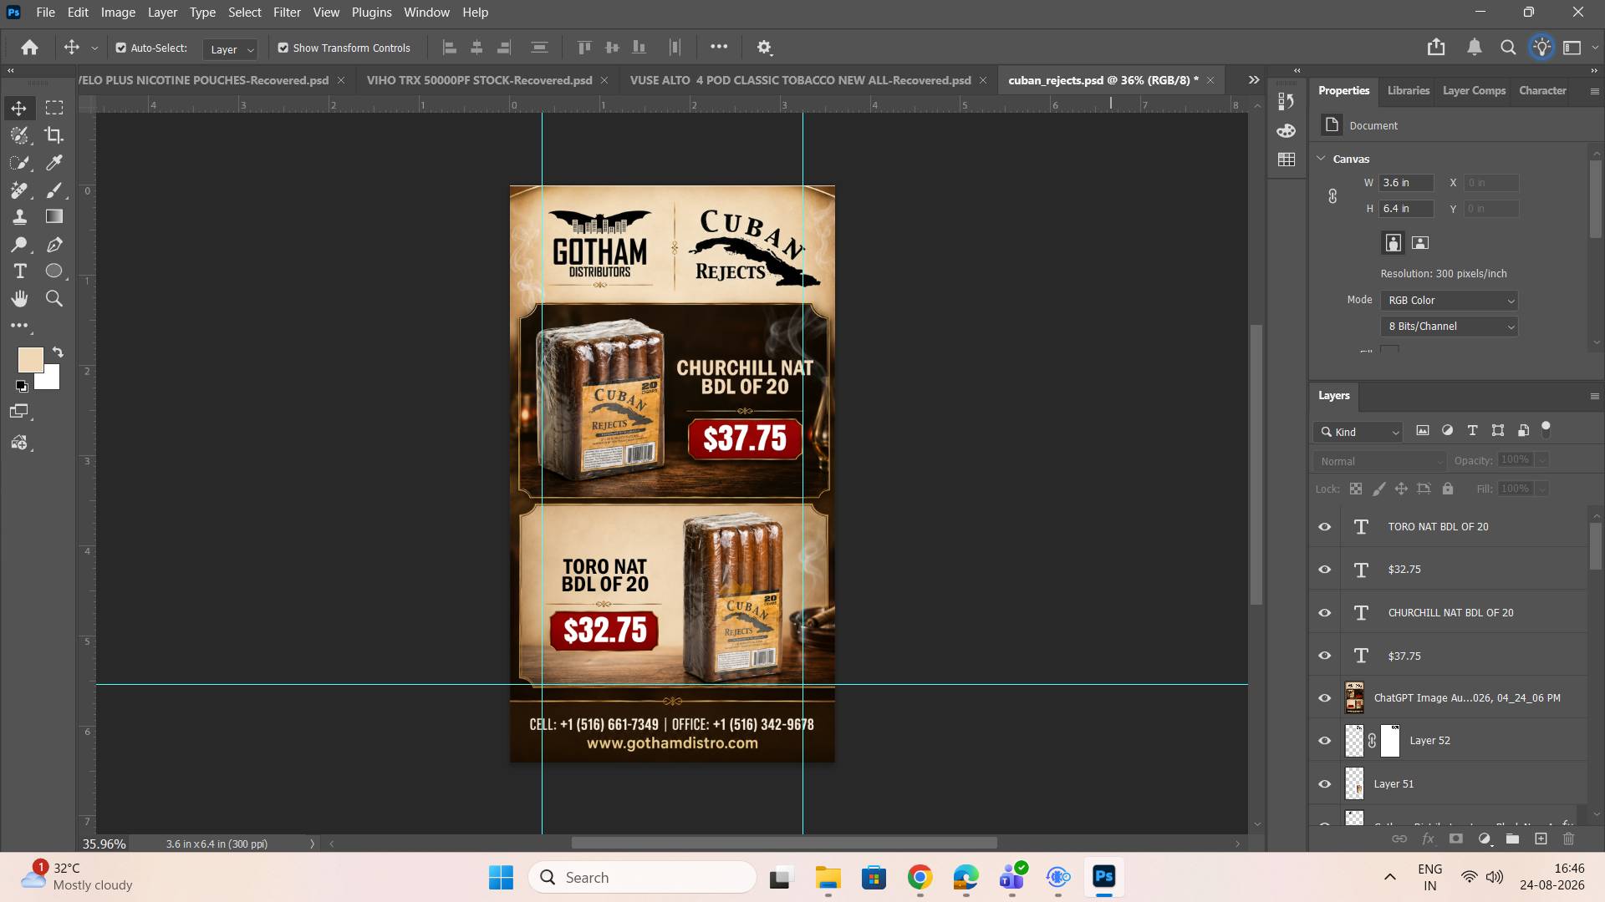Pick the Horizontal Type tool
The image size is (1605, 902).
20,271
